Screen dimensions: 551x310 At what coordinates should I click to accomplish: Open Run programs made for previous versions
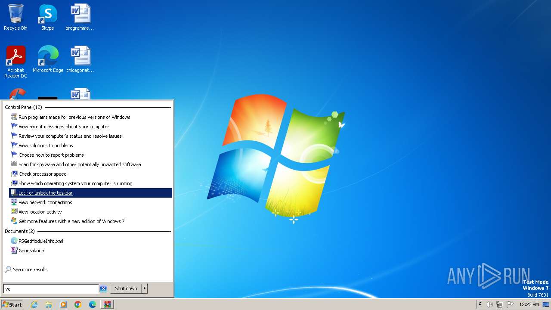tap(90, 117)
